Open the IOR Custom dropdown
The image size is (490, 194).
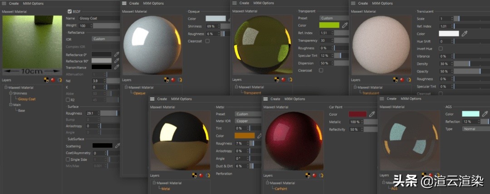click(105, 39)
